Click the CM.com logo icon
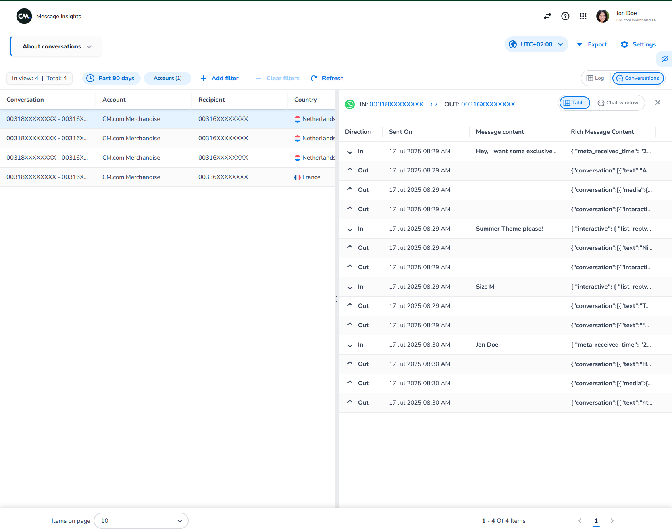The height and width of the screenshot is (532, 672). click(x=24, y=16)
